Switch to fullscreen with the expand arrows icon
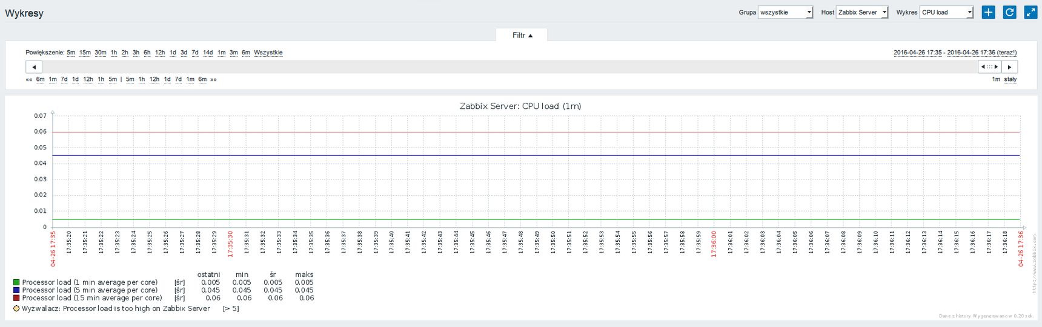 1030,12
